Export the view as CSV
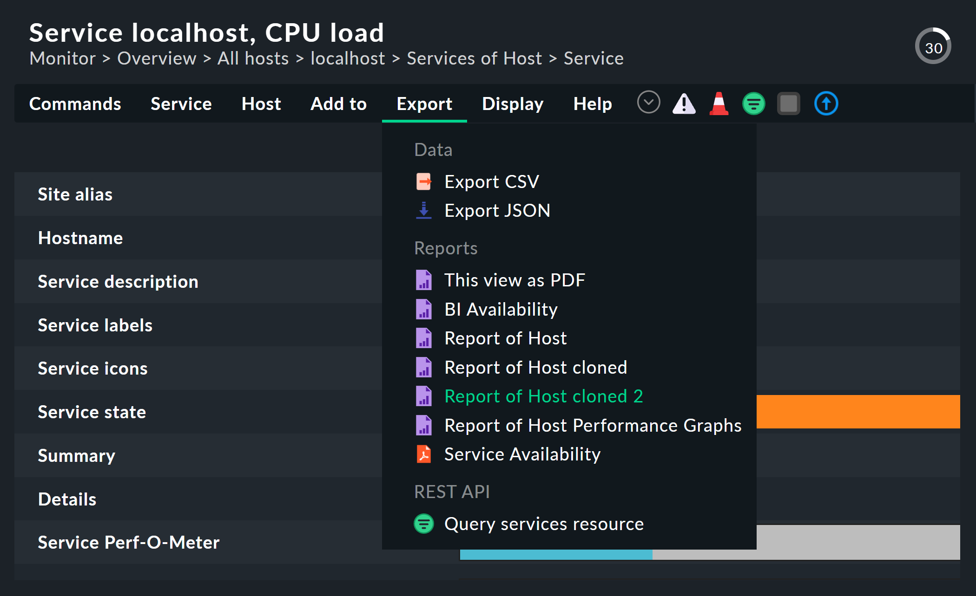 (x=491, y=181)
